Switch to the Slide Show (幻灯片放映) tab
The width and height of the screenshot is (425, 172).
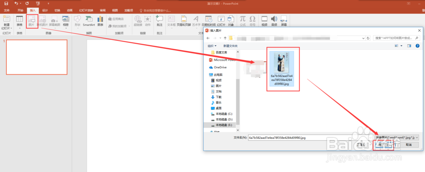pos(86,11)
